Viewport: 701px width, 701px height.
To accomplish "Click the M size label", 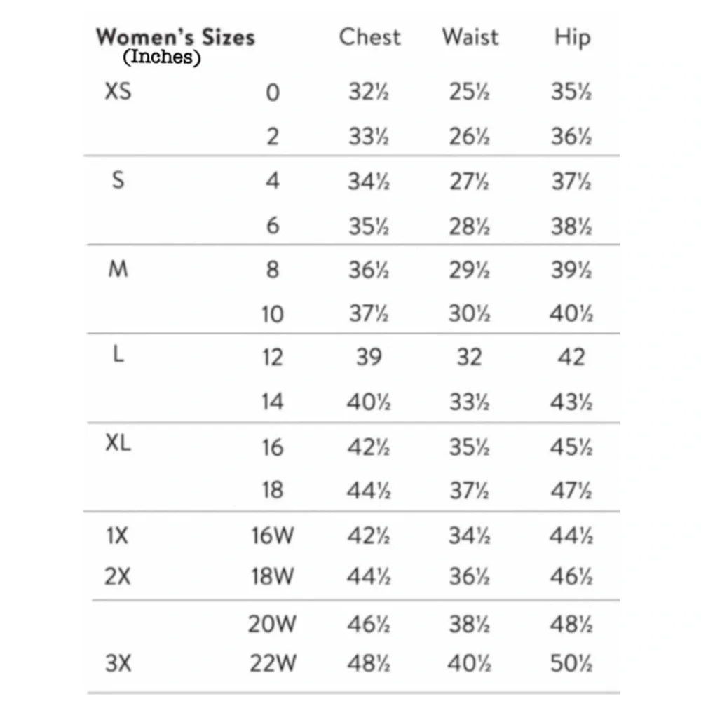I will coord(118,269).
